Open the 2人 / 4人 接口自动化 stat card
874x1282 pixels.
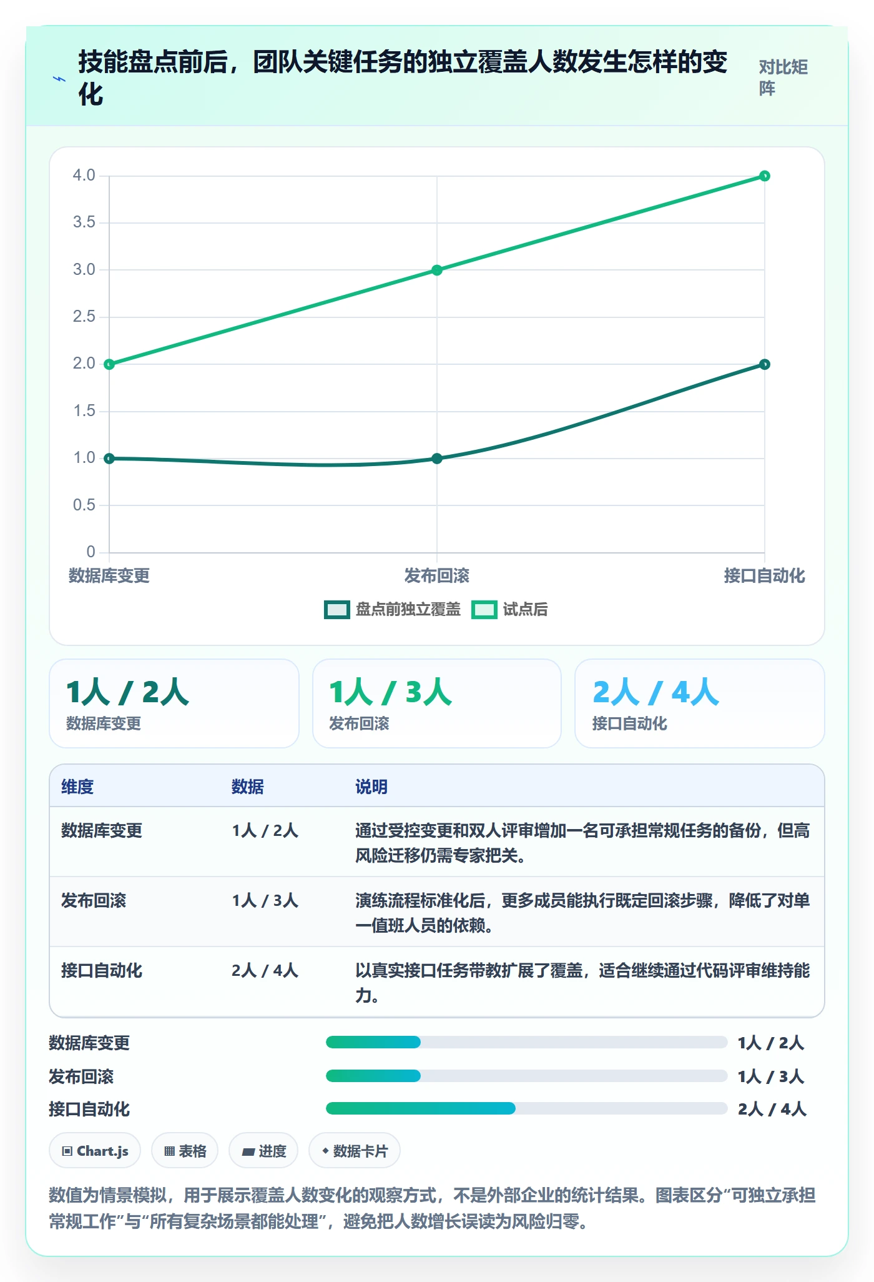(x=700, y=703)
